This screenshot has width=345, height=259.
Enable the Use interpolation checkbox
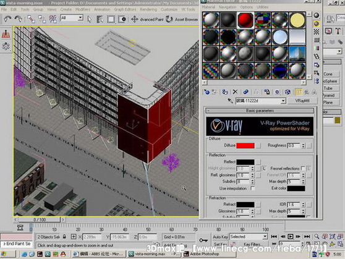coord(253,189)
